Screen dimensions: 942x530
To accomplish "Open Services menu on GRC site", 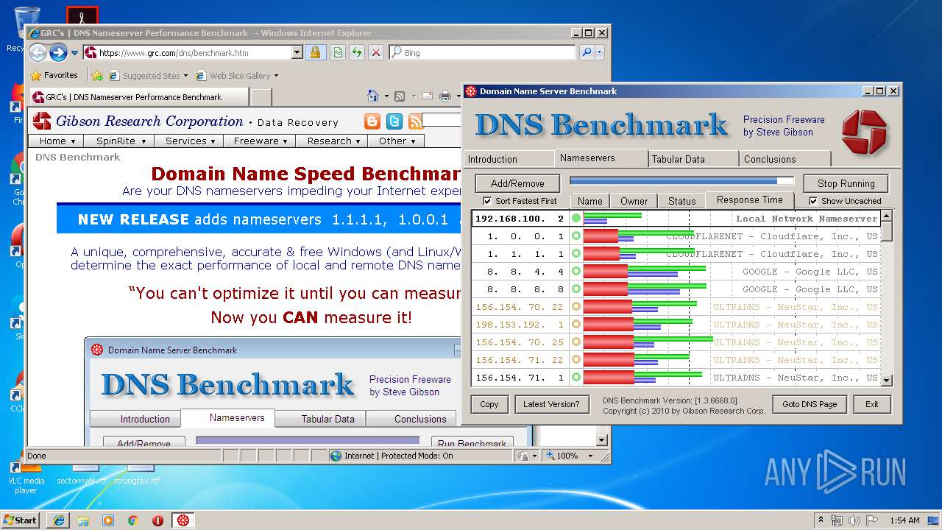I will coord(190,141).
